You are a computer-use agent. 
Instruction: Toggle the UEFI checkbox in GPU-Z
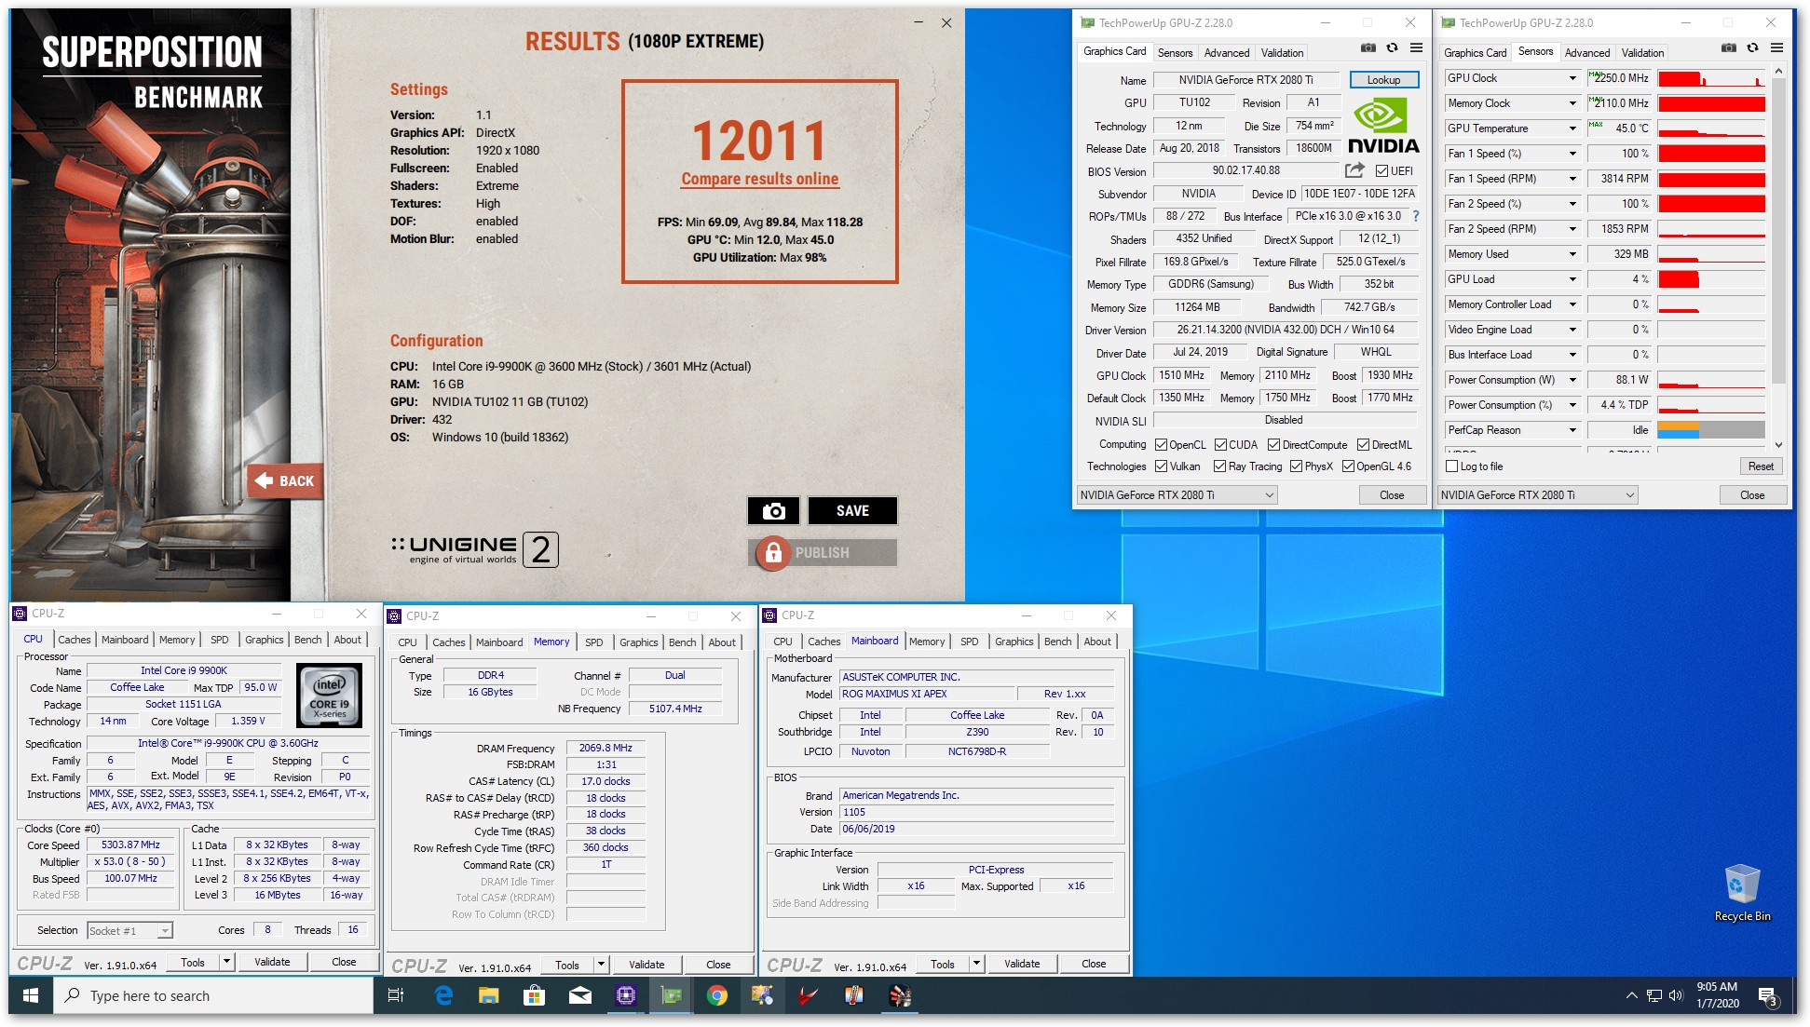[1381, 171]
